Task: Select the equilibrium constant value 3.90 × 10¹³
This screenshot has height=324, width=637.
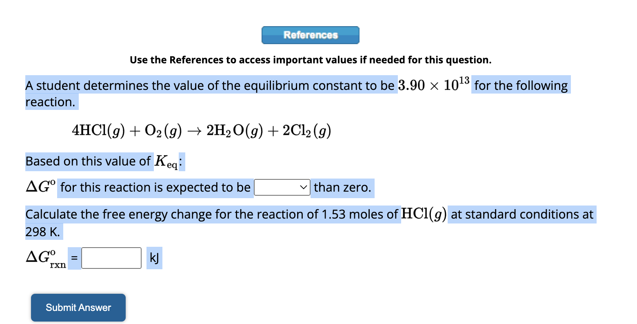Action: [434, 85]
